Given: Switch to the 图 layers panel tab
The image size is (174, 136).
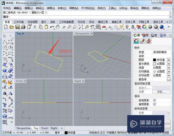Looking at the screenshot, I should tap(145, 35).
